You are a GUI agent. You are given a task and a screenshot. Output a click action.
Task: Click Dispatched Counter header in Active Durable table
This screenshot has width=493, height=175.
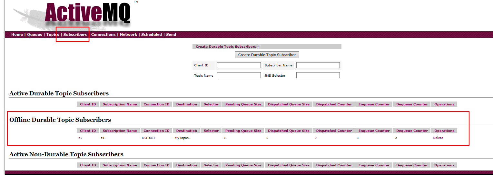pos(334,104)
